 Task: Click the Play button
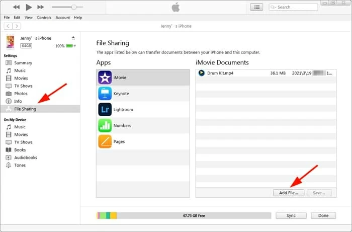[29, 7]
